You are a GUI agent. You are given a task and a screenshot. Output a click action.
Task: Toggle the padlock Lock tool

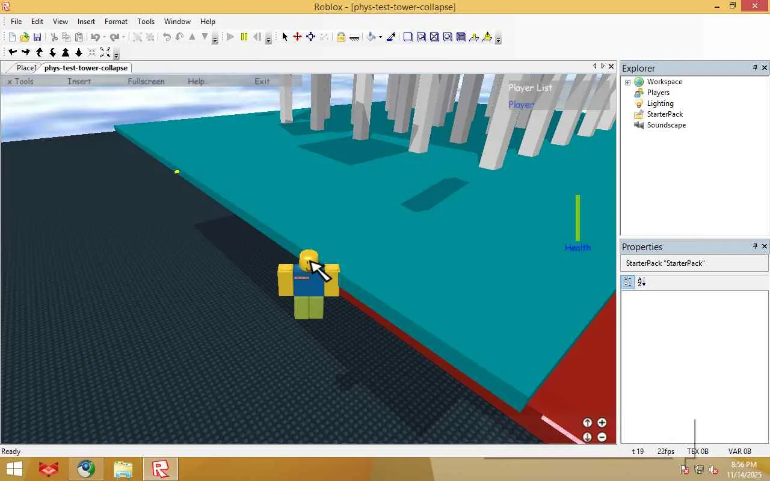coord(341,37)
